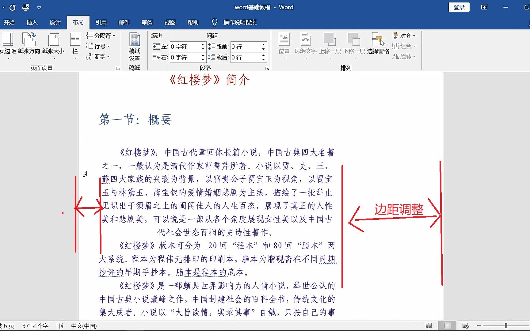Open the 引用 (References) tab
This screenshot has width=530, height=331.
tap(101, 22)
